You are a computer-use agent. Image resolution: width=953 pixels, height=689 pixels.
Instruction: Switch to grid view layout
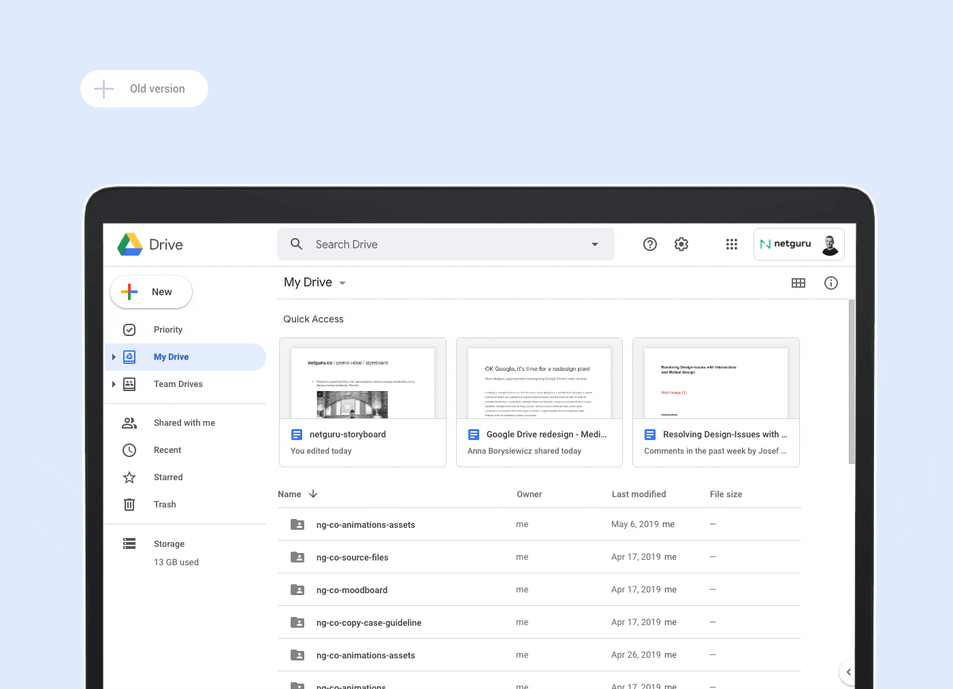pos(798,283)
